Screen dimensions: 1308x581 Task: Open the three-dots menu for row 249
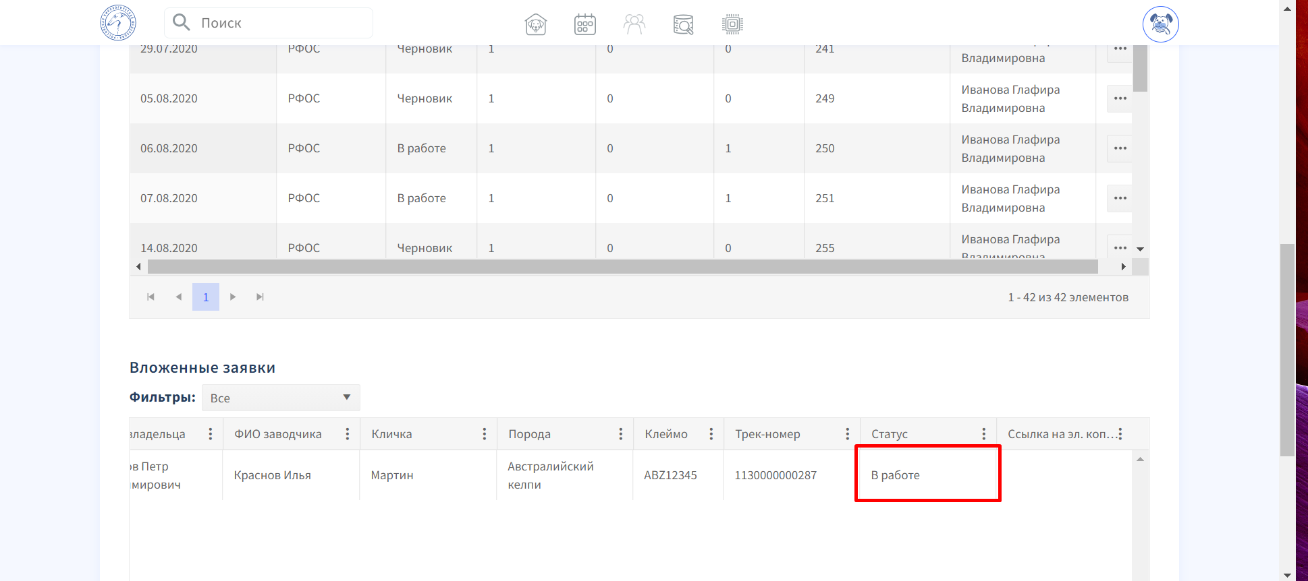click(x=1120, y=98)
